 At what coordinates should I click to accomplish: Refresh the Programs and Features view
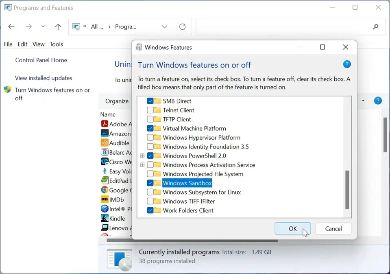[182, 26]
